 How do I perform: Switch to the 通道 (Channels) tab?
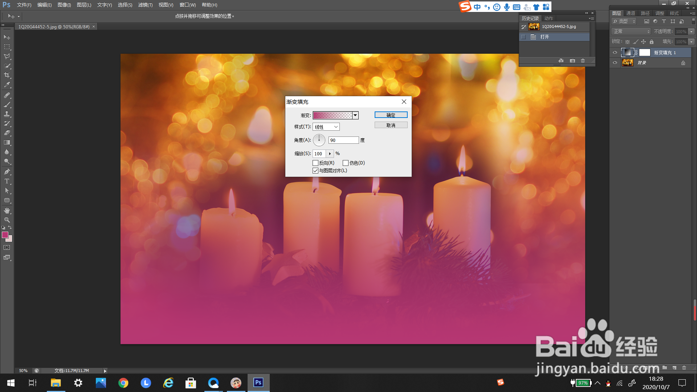tap(631, 13)
